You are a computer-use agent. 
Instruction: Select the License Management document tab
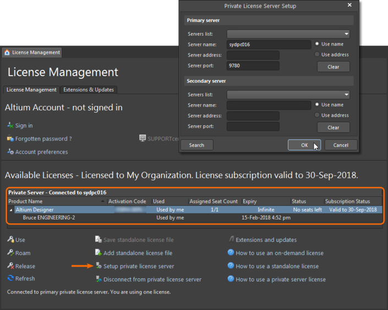[x=32, y=53]
